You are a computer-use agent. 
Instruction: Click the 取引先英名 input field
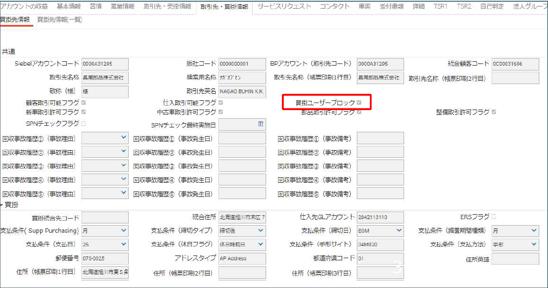pos(242,92)
